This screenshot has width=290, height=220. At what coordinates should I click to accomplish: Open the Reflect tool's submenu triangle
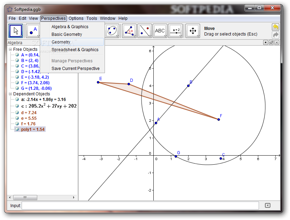[150, 36]
